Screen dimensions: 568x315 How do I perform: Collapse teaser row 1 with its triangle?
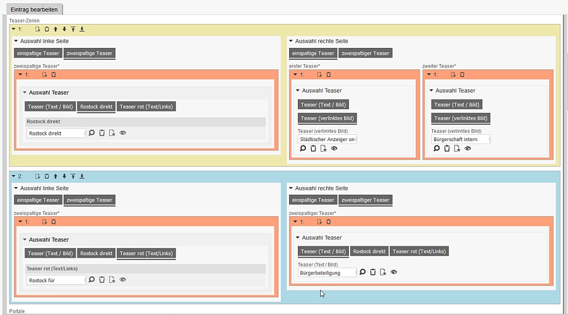tap(13, 29)
